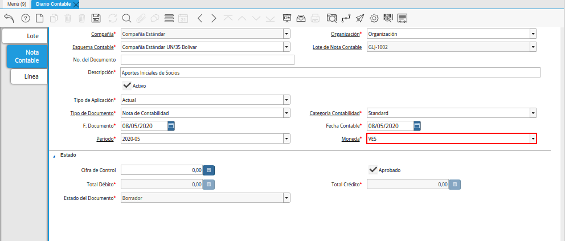Open the gear settings toolbar icon

tap(374, 18)
